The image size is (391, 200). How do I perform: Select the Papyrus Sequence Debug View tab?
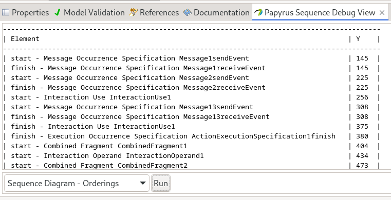click(x=314, y=12)
